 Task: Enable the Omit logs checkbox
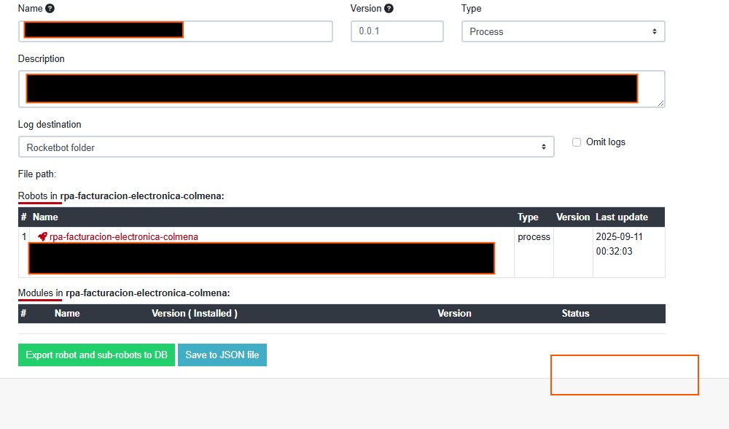click(x=577, y=142)
